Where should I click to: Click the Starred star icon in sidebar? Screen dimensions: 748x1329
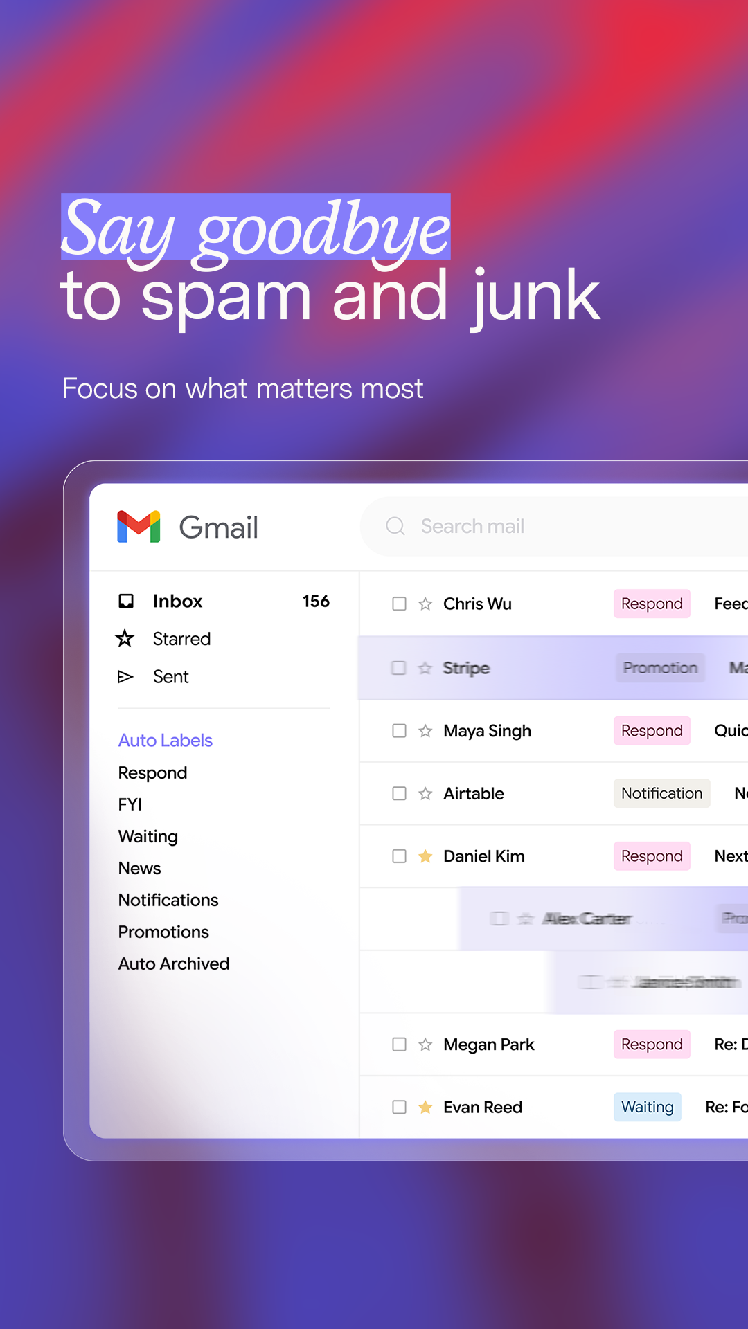125,638
